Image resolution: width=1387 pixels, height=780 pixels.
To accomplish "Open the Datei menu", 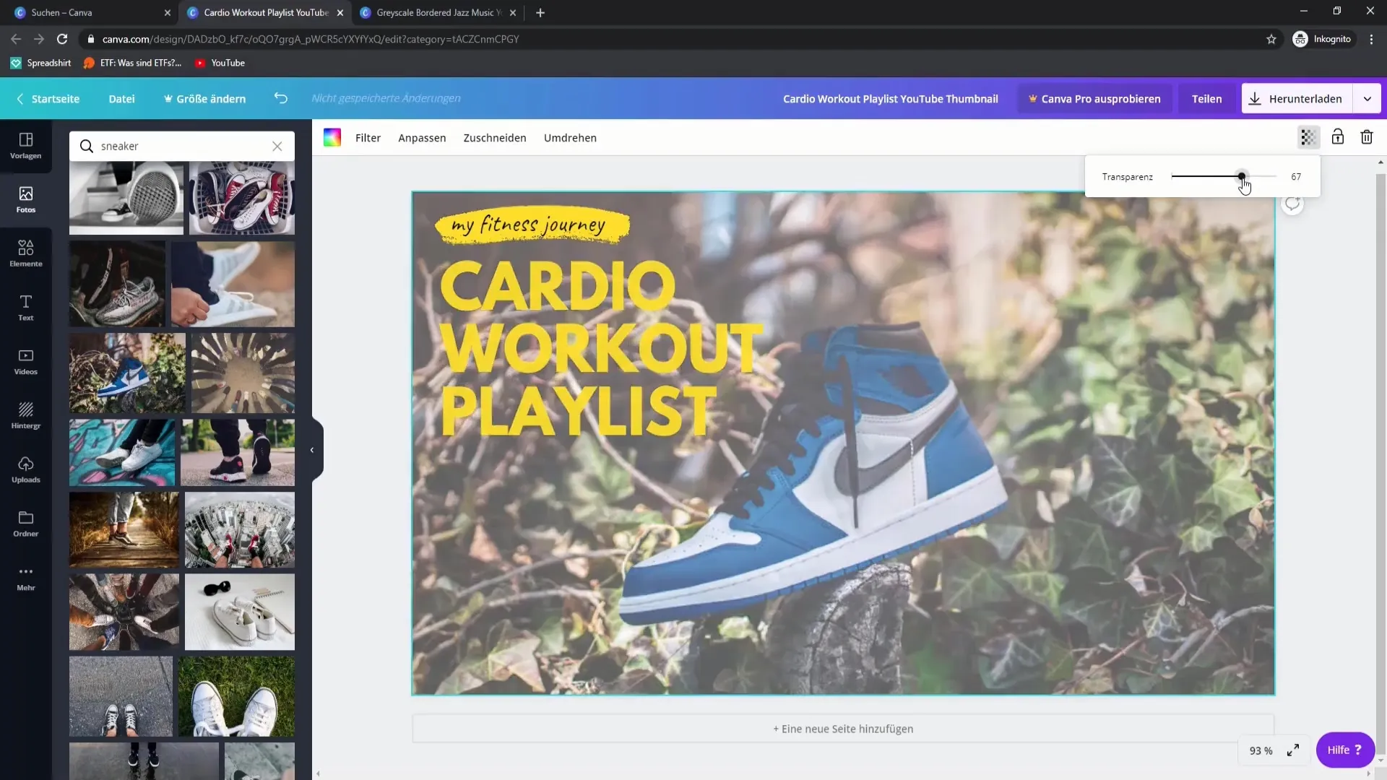I will coord(121,98).
